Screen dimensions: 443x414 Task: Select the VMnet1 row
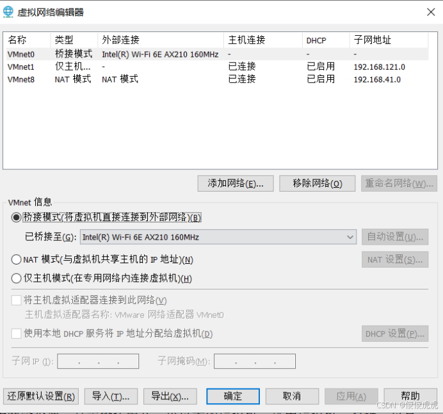(217, 67)
